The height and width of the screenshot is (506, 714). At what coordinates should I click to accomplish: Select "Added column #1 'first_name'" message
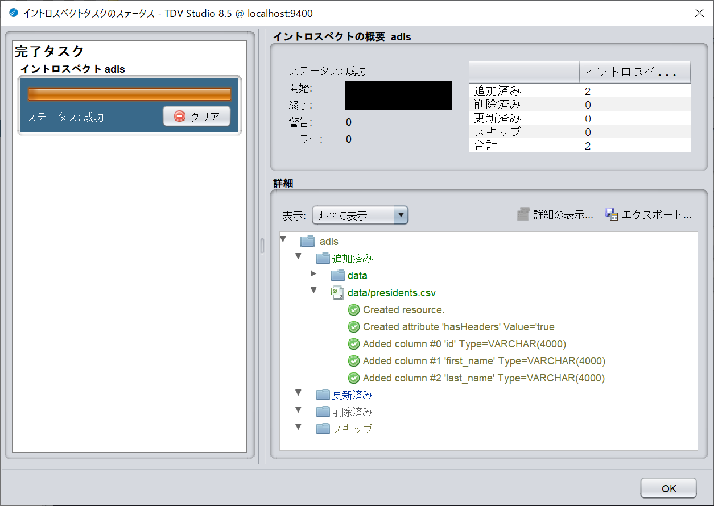point(484,361)
